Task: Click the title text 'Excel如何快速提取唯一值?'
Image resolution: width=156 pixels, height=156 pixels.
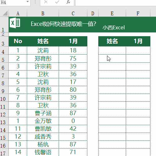Action: [x=63, y=24]
